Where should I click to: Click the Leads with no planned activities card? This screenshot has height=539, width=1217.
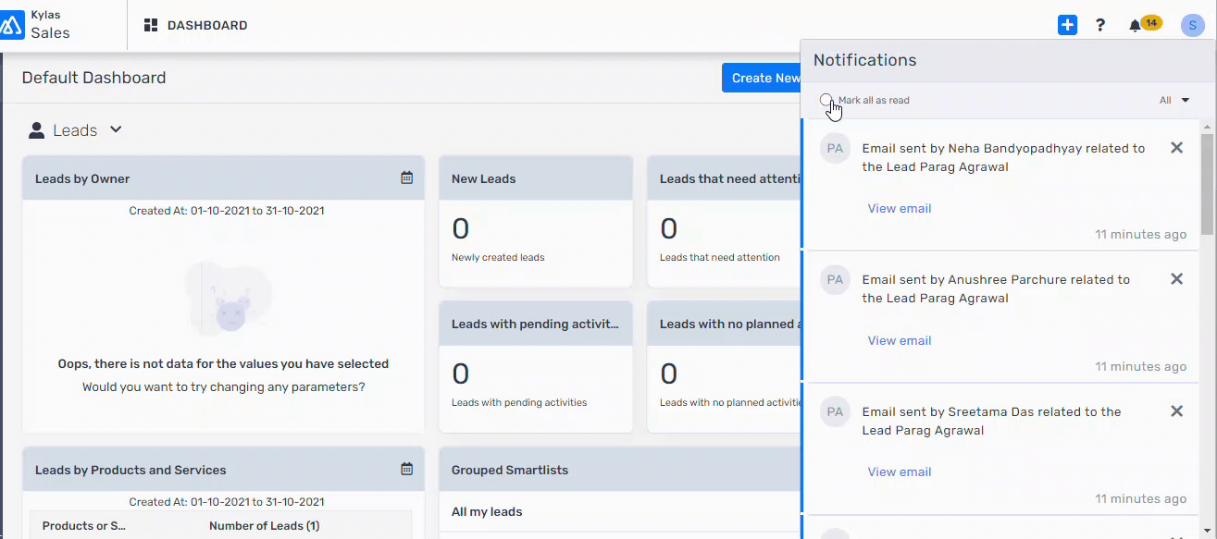point(726,366)
